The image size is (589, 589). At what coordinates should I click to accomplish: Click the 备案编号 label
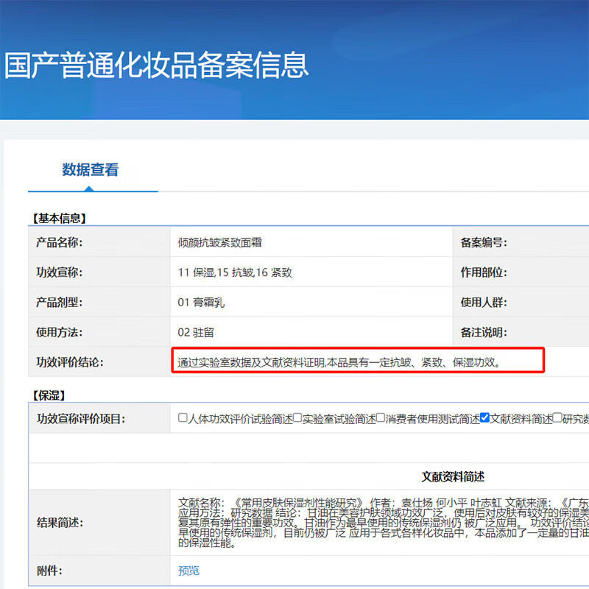484,242
